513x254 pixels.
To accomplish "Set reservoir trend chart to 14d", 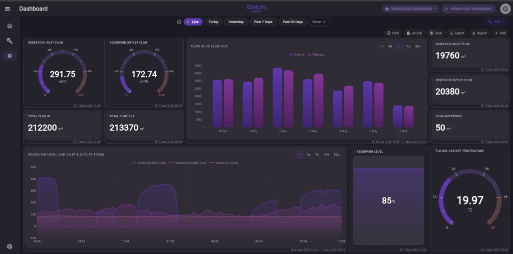I will [326, 154].
